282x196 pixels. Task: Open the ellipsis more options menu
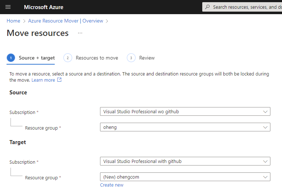(x=80, y=33)
